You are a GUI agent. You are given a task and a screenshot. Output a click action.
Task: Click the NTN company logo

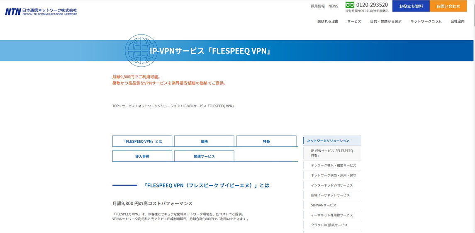(41, 12)
